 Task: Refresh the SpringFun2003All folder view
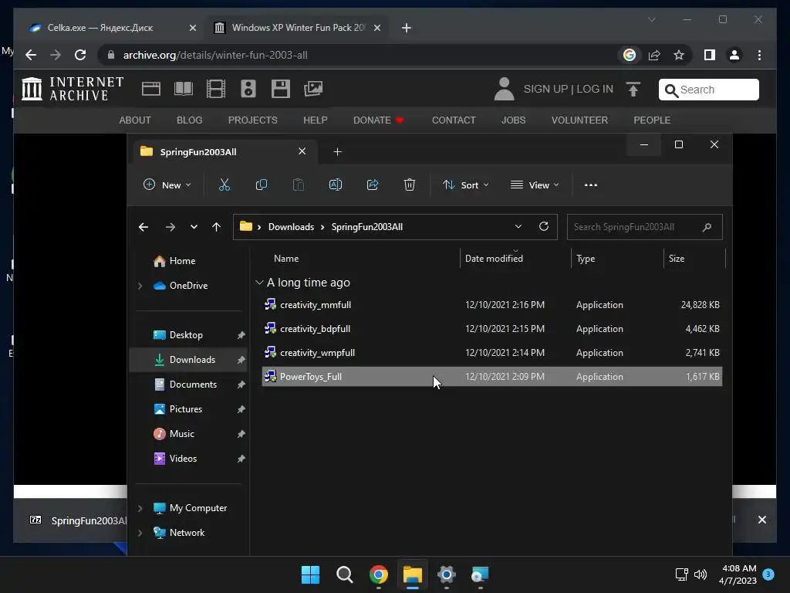[x=544, y=226]
